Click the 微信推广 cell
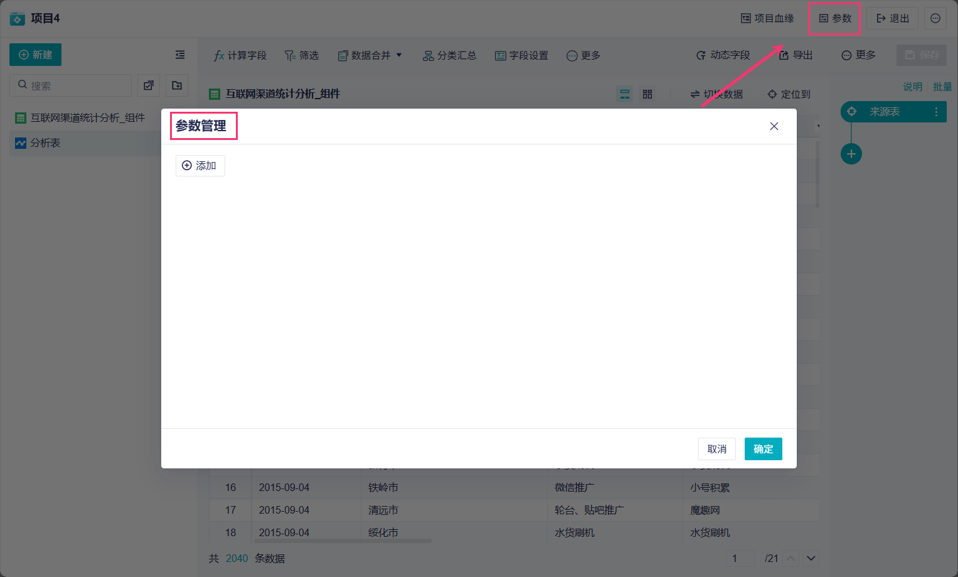Image resolution: width=958 pixels, height=577 pixels. coord(615,487)
